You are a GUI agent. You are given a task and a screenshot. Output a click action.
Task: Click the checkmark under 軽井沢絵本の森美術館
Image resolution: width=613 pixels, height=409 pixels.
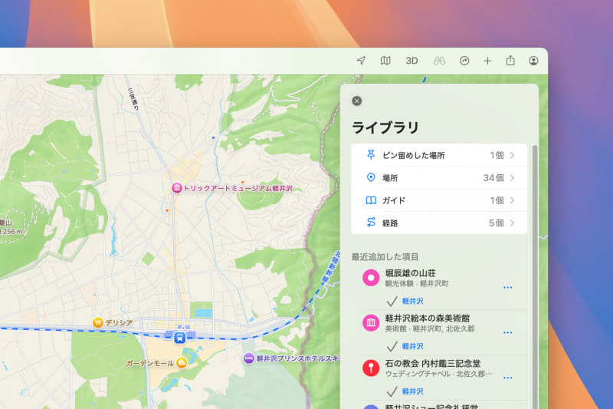[392, 346]
